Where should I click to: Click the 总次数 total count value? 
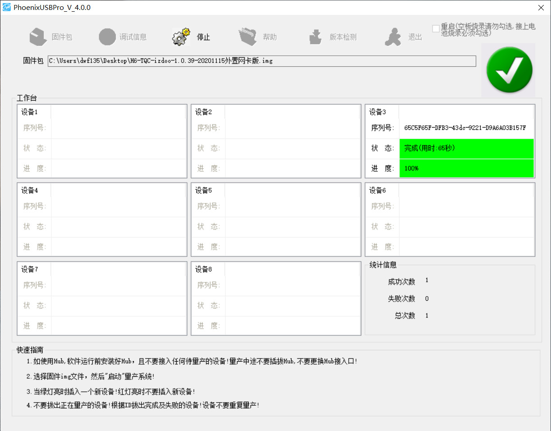tap(427, 316)
